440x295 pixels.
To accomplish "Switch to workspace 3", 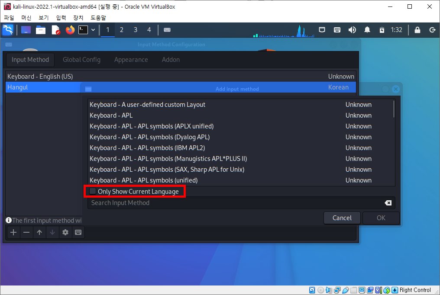I will [x=136, y=30].
